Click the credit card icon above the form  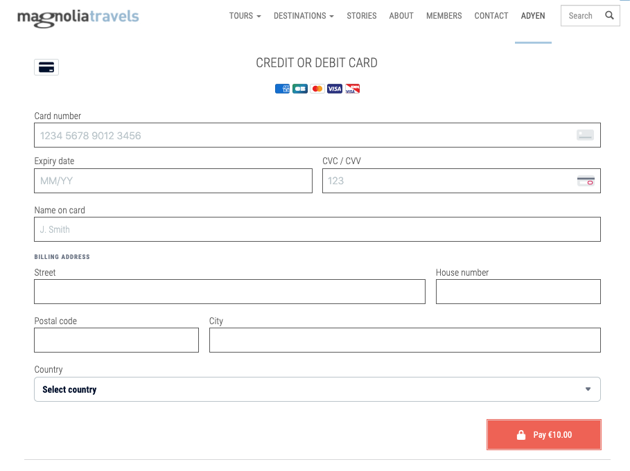(46, 67)
